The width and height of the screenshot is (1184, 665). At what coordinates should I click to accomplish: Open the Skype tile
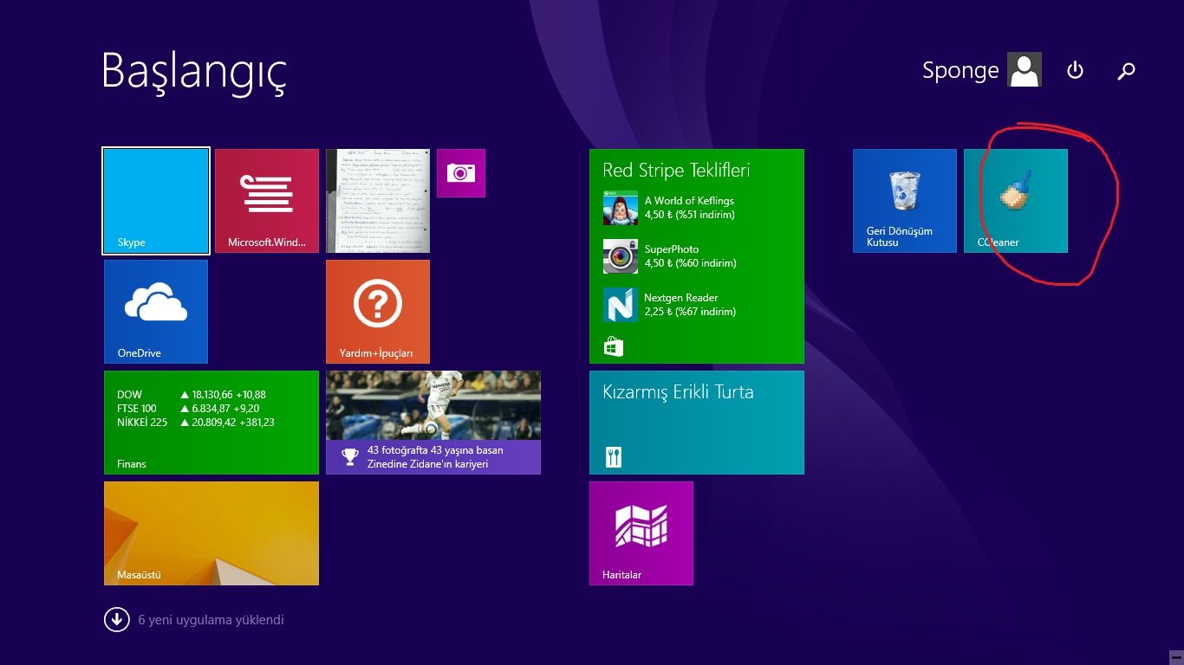tap(156, 201)
